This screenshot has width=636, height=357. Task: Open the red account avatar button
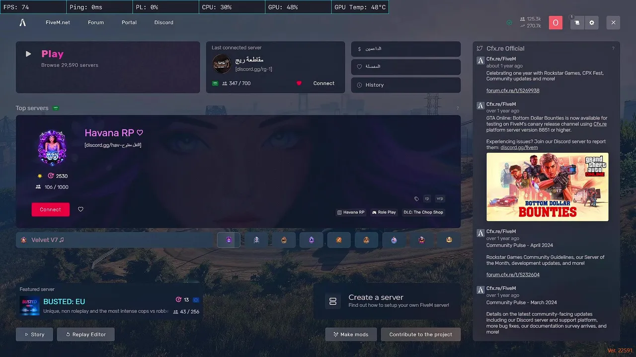pos(556,22)
